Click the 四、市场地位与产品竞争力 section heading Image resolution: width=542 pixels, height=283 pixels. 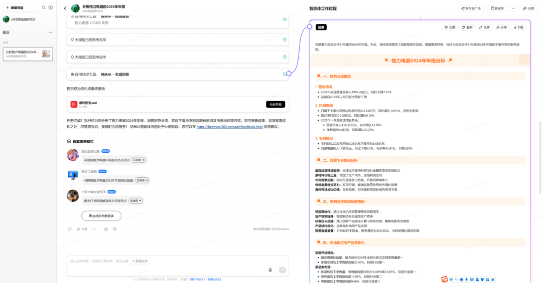[x=344, y=242]
